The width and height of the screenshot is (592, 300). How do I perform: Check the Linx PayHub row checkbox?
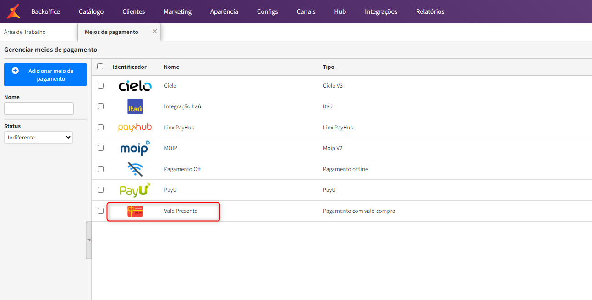(100, 127)
